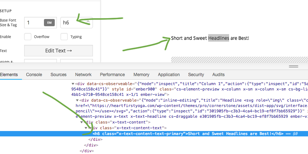Image resolution: width=308 pixels, height=154 pixels.
Task: Open the Audits tab
Action: pyautogui.click(x=218, y=75)
